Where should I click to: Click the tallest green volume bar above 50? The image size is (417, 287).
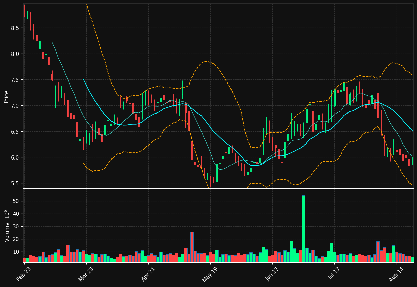click(x=303, y=229)
